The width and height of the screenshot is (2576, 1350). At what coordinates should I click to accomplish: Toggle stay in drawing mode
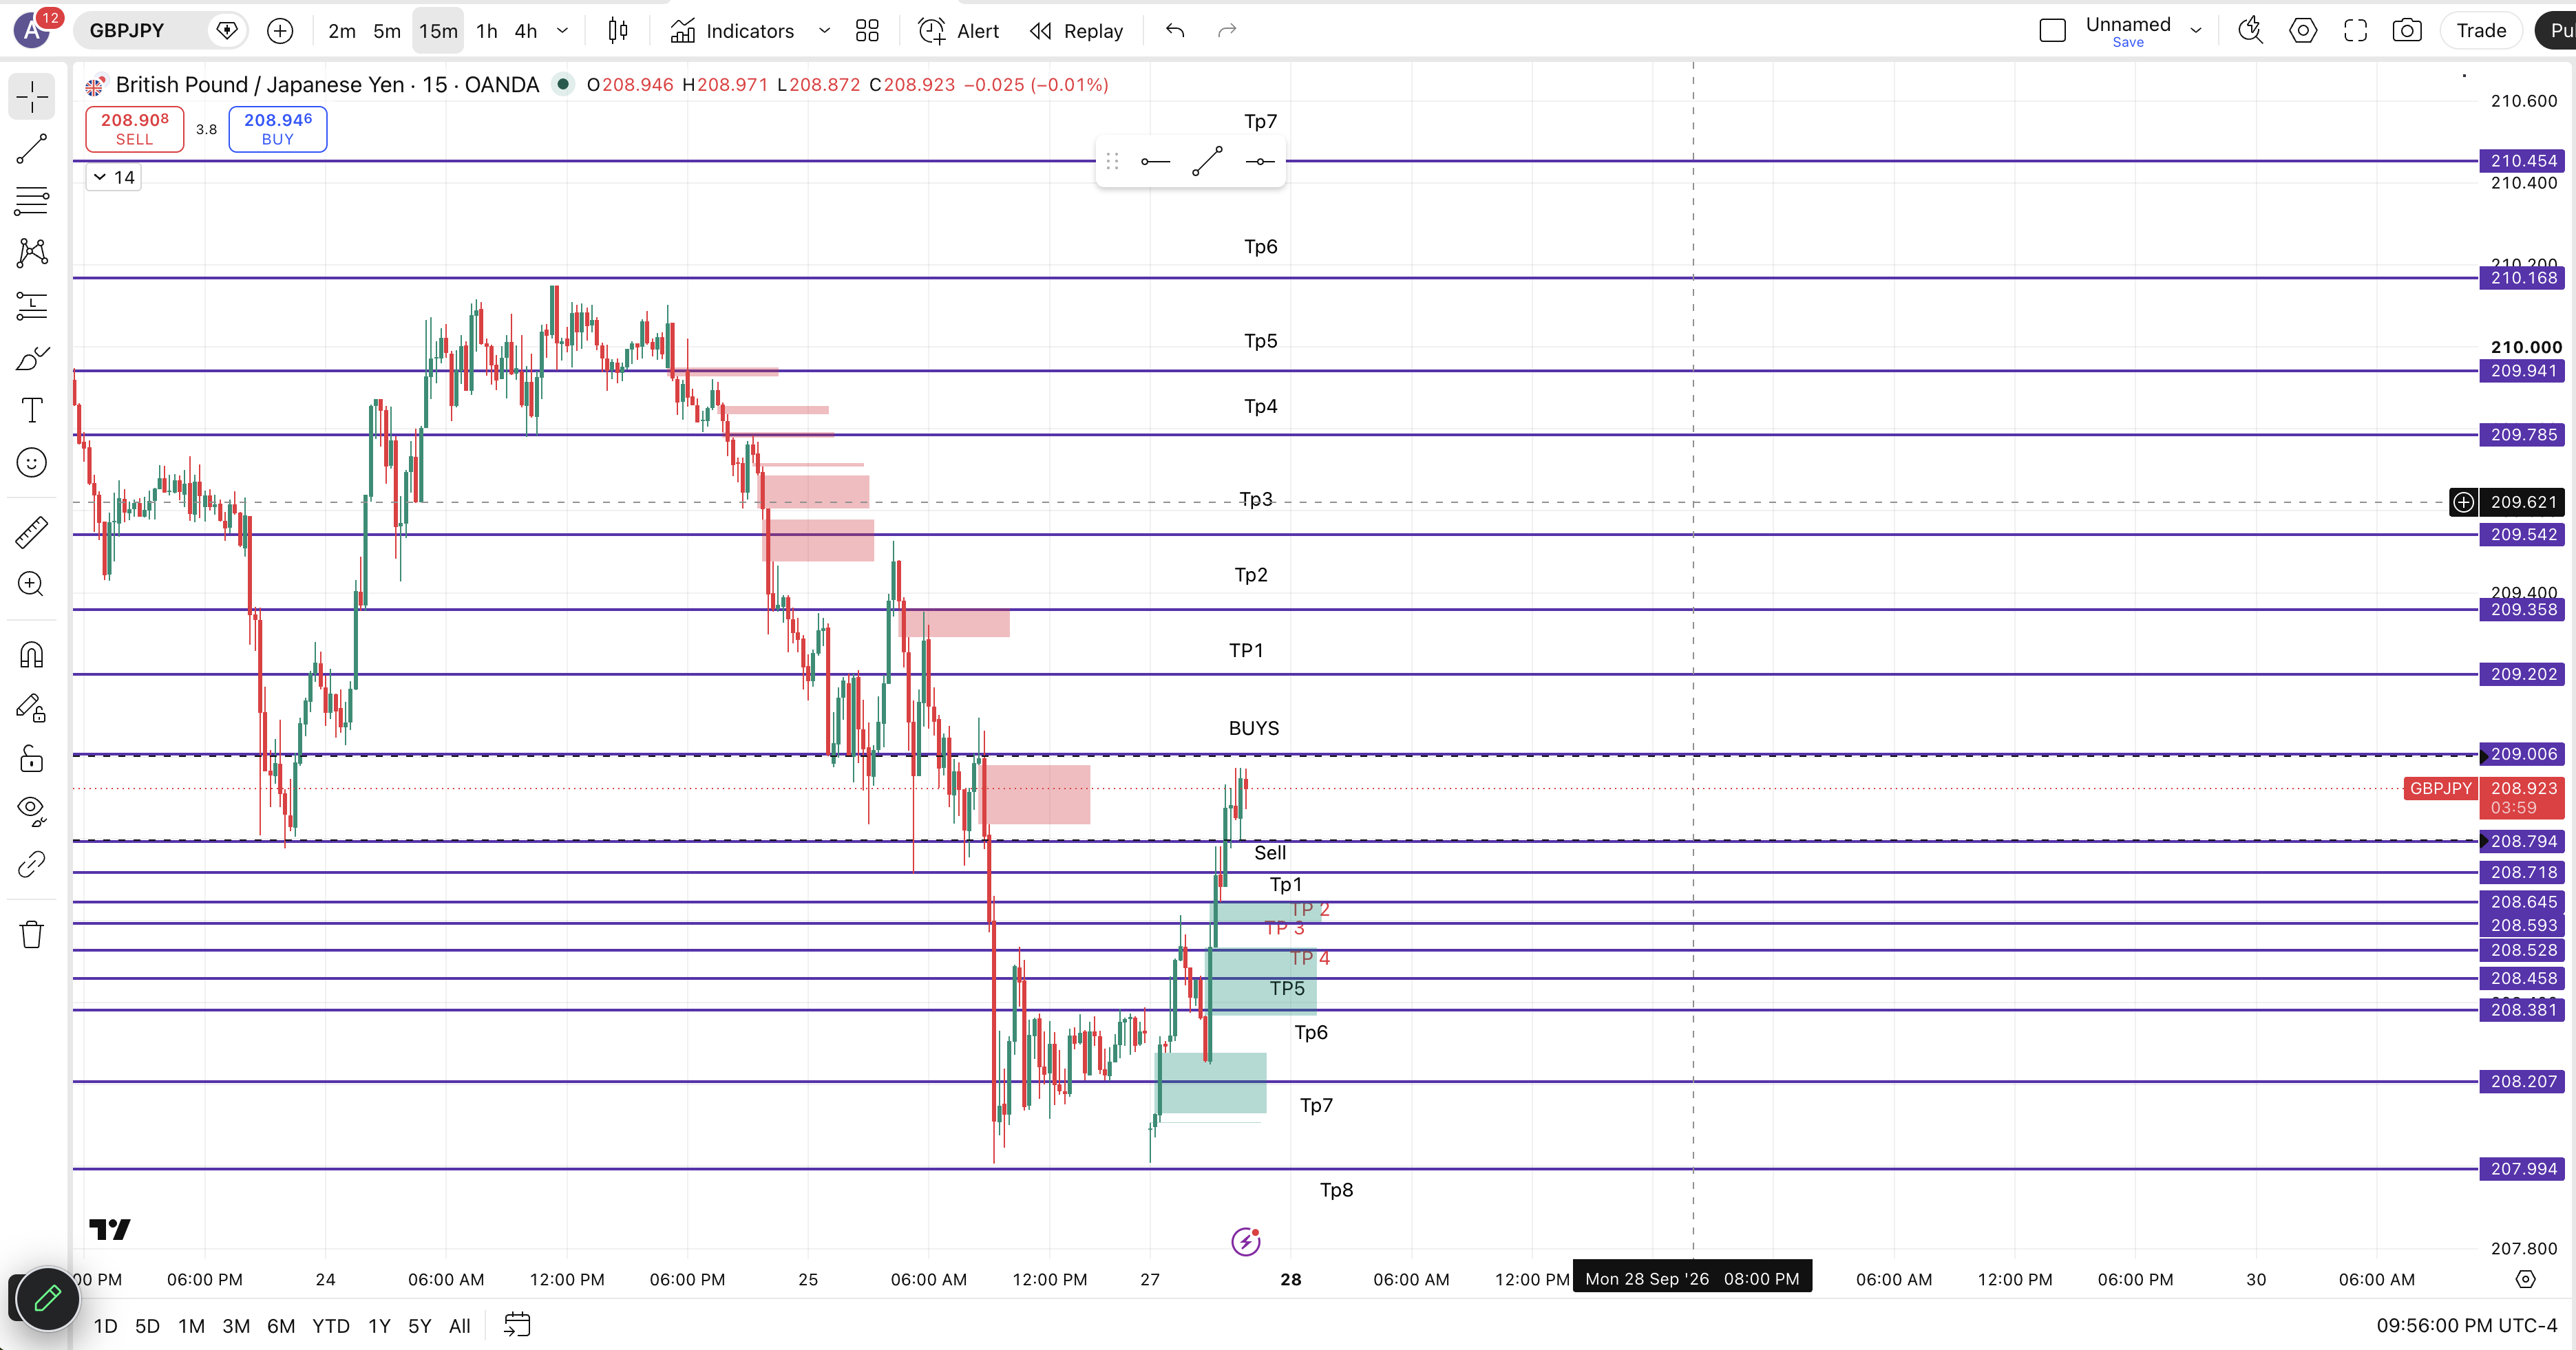[x=32, y=707]
